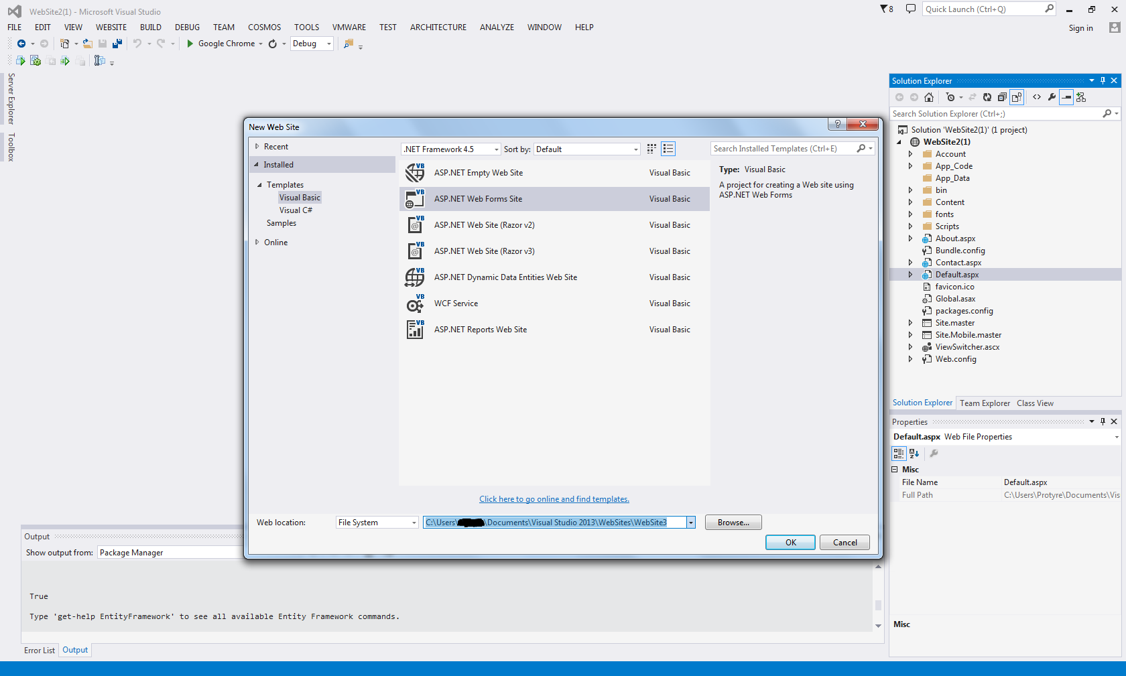The height and width of the screenshot is (676, 1126).
Task: Click the Home icon in Solution Explorer toolbar
Action: coord(929,97)
